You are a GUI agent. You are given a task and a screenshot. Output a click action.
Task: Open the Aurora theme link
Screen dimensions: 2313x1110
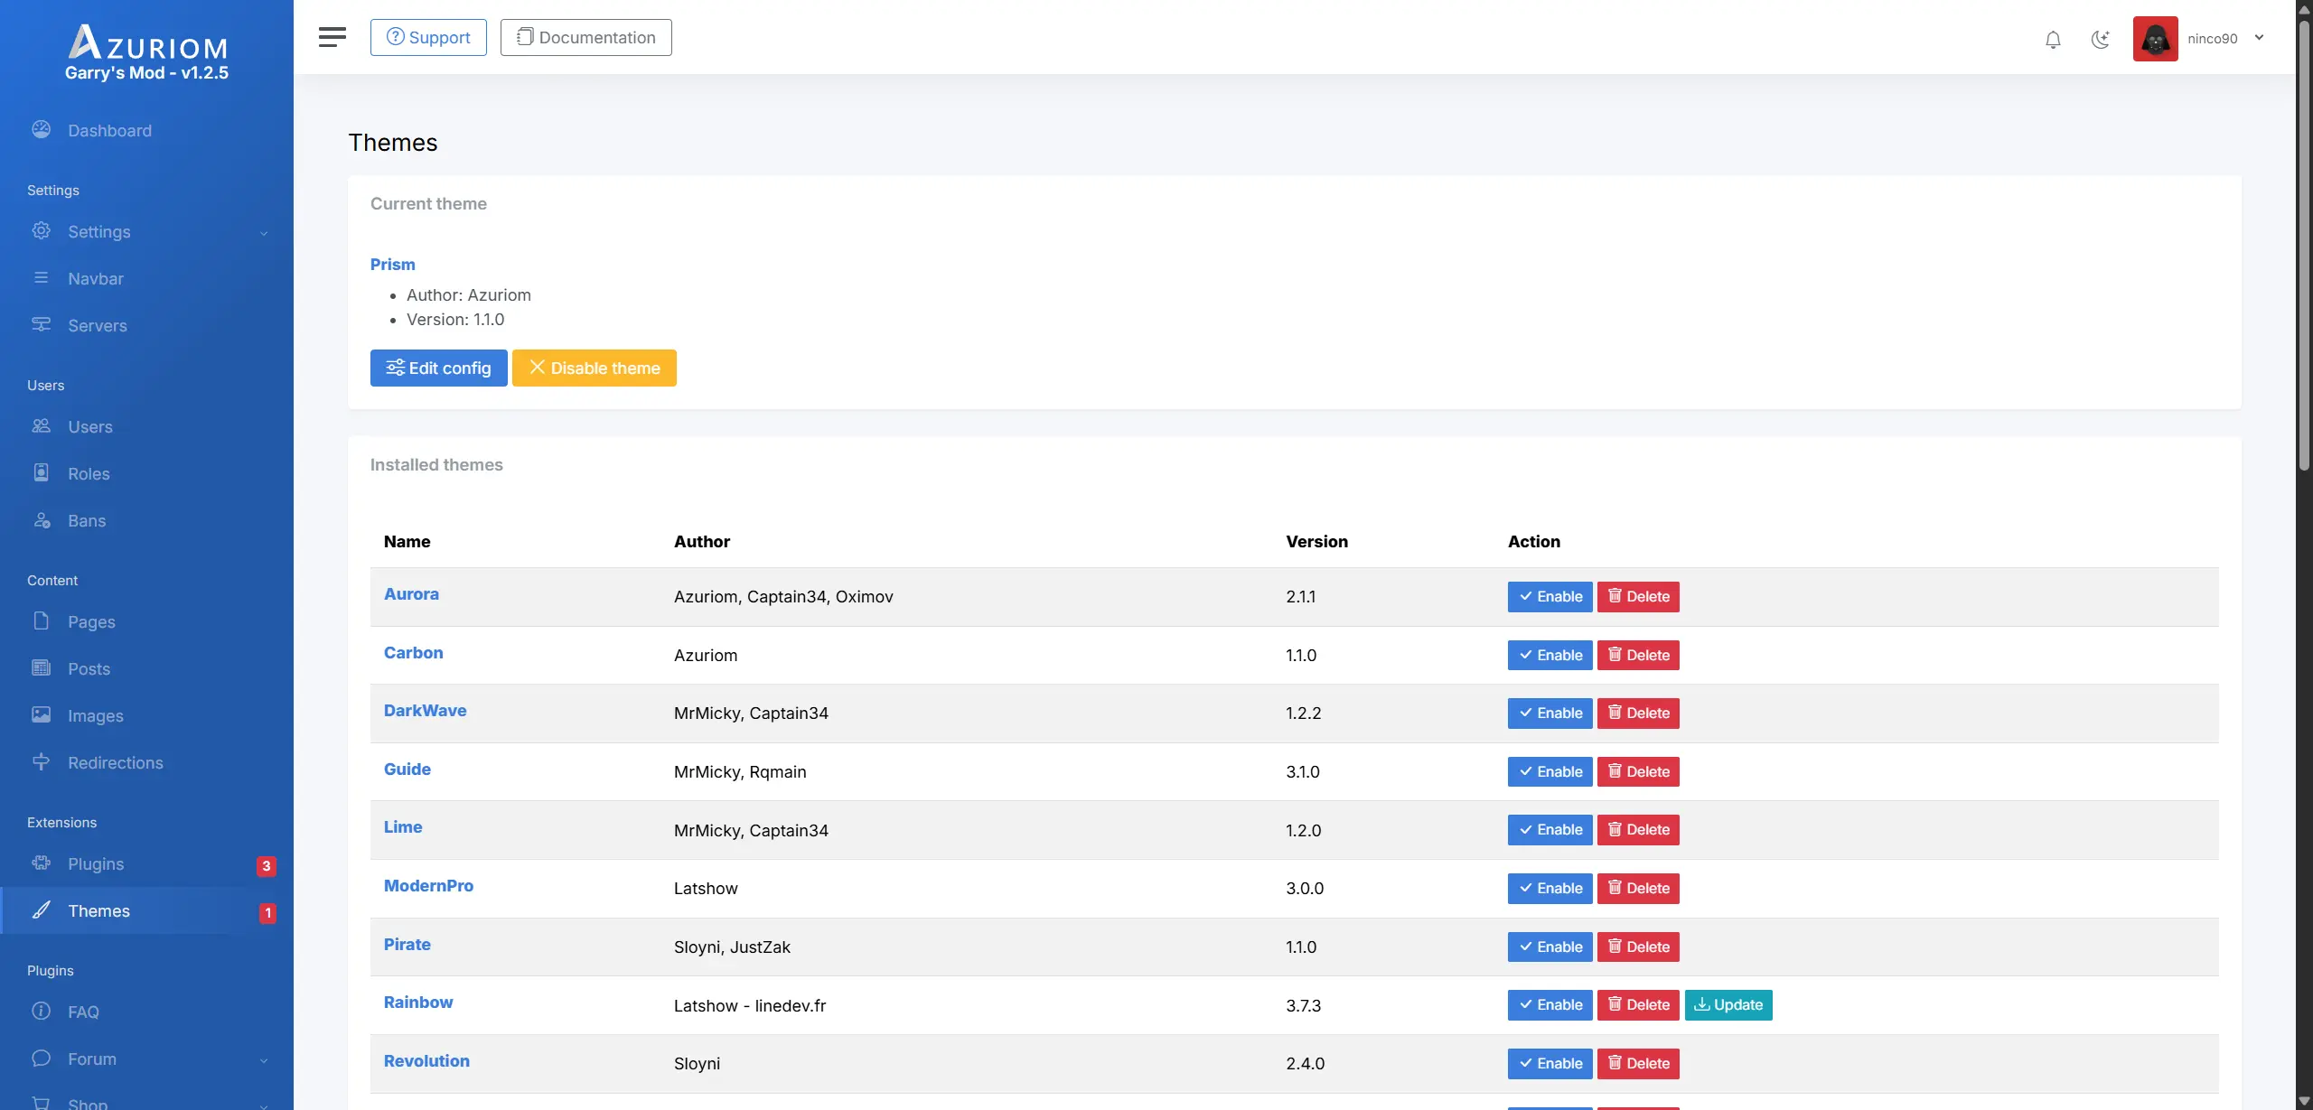click(x=411, y=593)
